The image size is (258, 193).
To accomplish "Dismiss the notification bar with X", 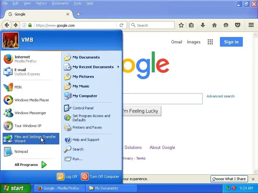I will 253,179.
